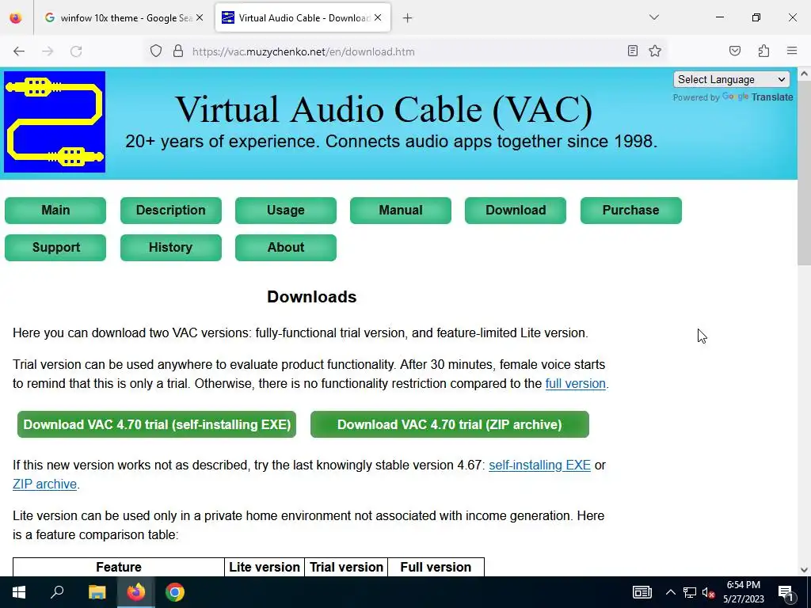Screen dimensions: 811x608
Task: Go to the Main page
Action: pyautogui.click(x=55, y=211)
